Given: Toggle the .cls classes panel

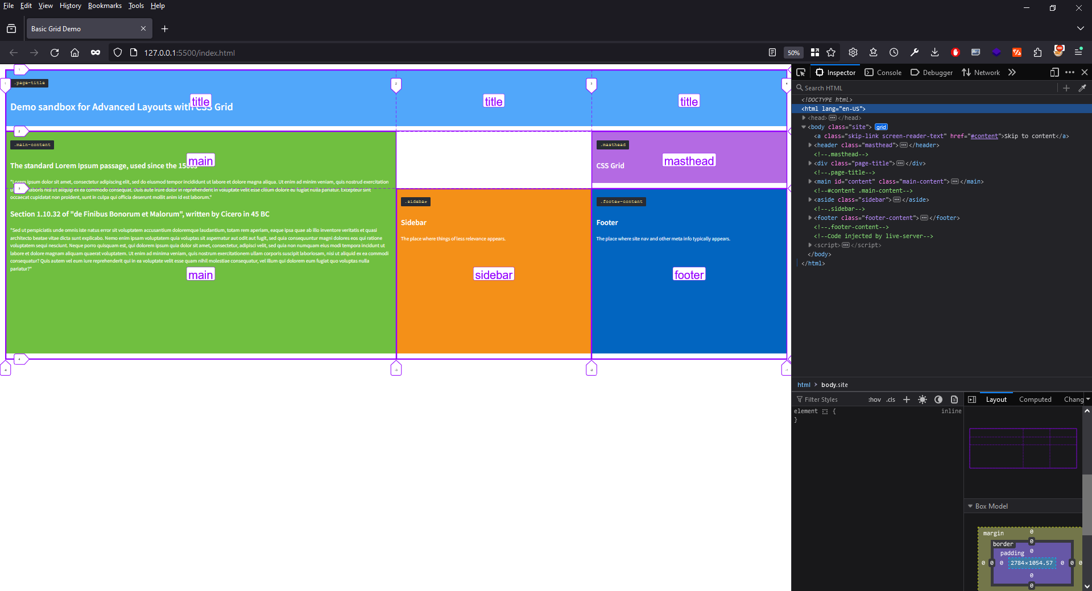Looking at the screenshot, I should tap(891, 399).
